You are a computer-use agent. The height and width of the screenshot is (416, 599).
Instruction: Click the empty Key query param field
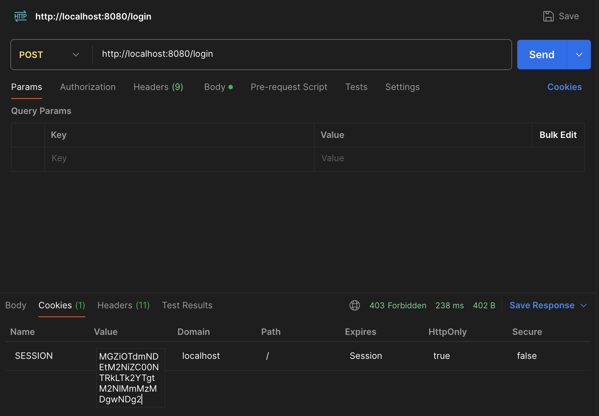click(179, 159)
